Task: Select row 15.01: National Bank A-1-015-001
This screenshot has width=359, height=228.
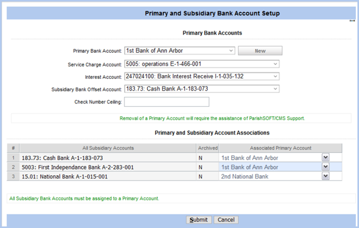Action: point(108,177)
